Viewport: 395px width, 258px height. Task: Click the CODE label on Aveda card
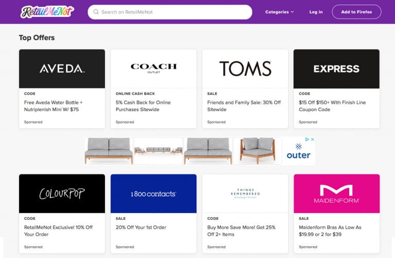(x=30, y=94)
